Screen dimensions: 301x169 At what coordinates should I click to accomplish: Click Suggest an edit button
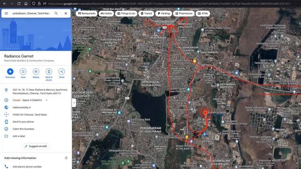point(36,146)
